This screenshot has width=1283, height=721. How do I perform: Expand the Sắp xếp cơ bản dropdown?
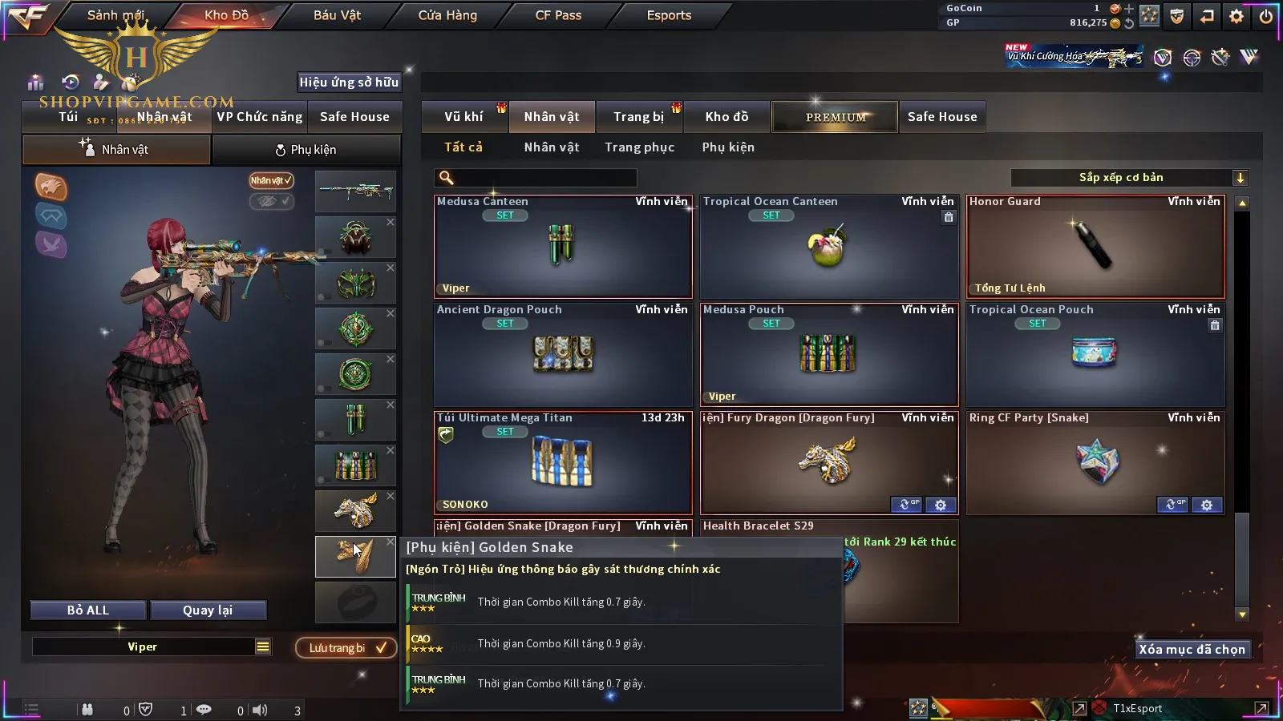click(1241, 178)
